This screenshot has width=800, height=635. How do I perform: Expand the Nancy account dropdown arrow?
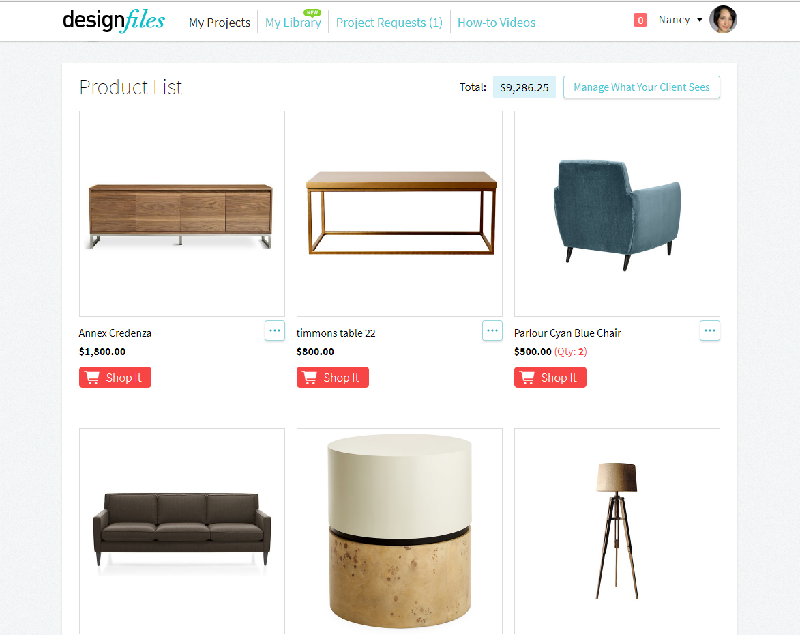700,20
